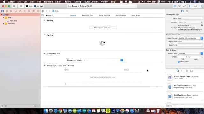Collapse the Deployment Info section
The width and height of the screenshot is (204, 114).
[x=45, y=54]
